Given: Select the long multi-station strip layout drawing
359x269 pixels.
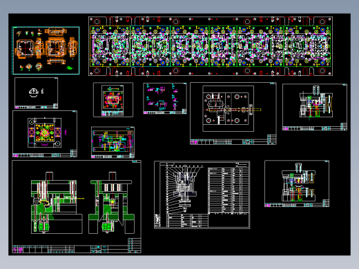Looking at the screenshot, I should 211,46.
